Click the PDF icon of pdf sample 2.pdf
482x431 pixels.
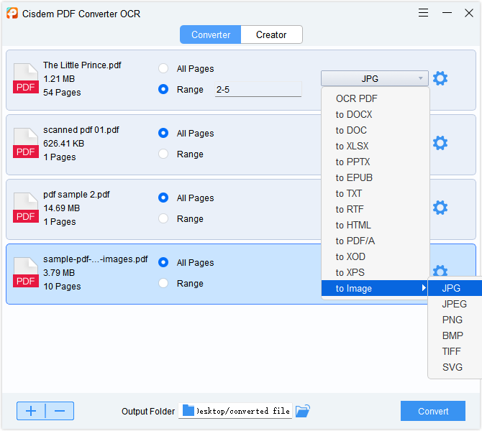coord(26,208)
